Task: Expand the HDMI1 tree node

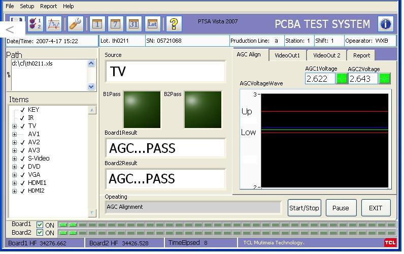Action: (x=15, y=183)
